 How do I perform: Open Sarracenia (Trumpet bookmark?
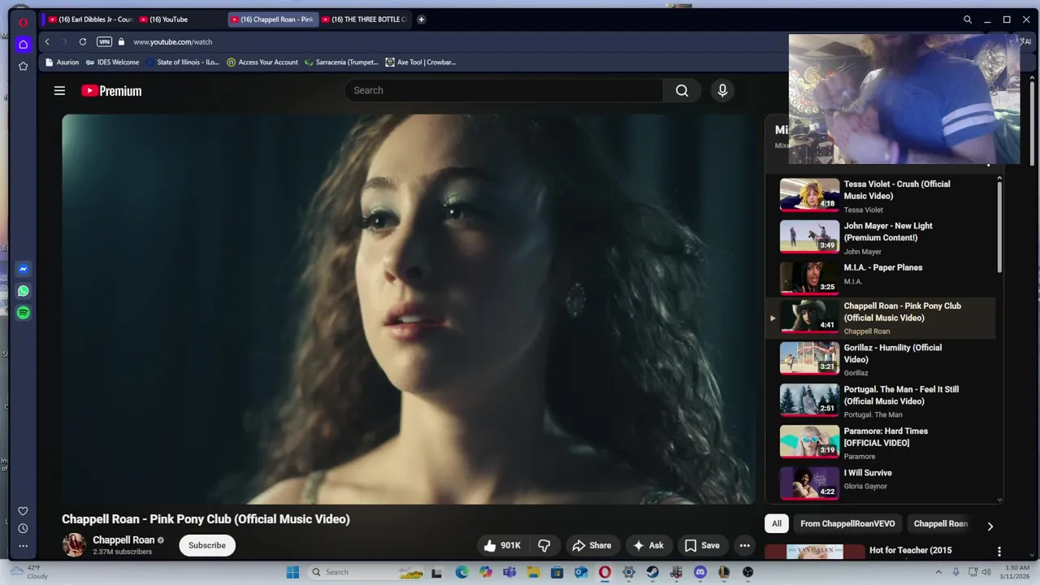341,63
